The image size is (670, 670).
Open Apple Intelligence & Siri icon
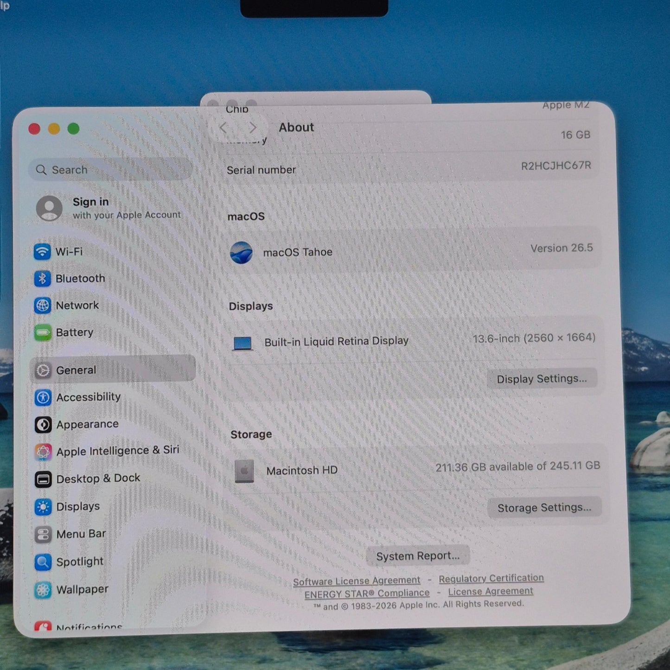coord(43,452)
